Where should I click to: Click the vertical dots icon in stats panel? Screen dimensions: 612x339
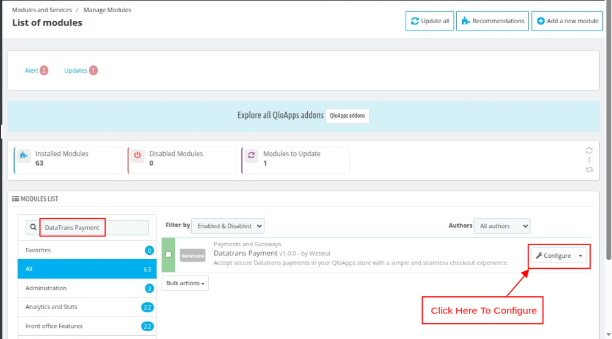589,160
